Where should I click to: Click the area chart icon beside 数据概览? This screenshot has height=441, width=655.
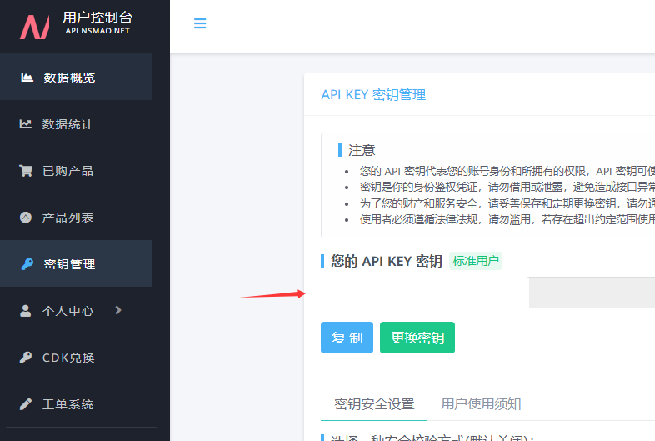pyautogui.click(x=27, y=78)
